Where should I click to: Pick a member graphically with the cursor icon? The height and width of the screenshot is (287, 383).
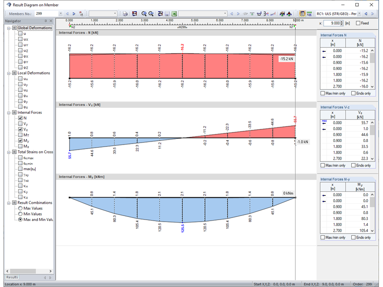pos(81,14)
